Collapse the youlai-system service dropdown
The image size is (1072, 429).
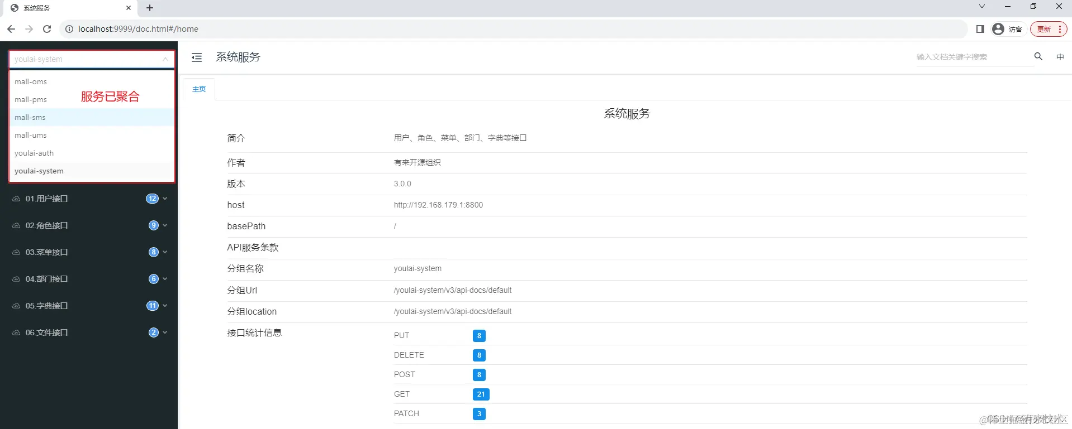tap(165, 59)
